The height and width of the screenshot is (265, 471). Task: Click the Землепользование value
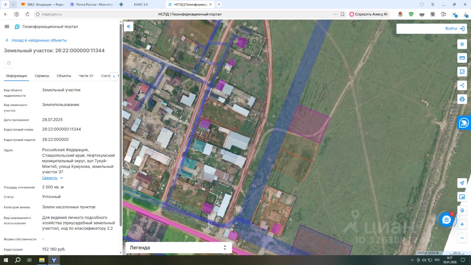61,105
